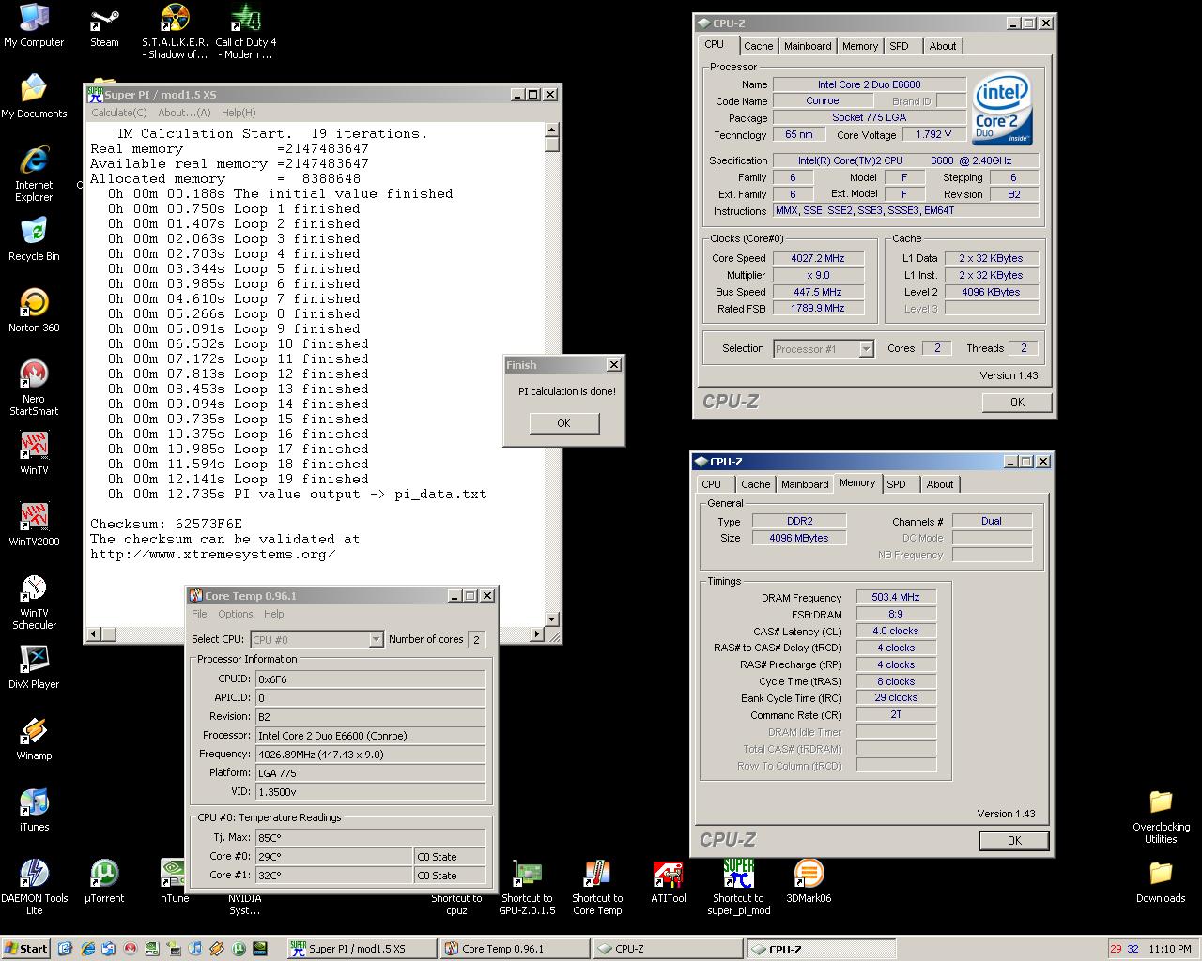Click OK in the PI calculation done dialog
Viewport: 1202px width, 961px height.
click(563, 423)
